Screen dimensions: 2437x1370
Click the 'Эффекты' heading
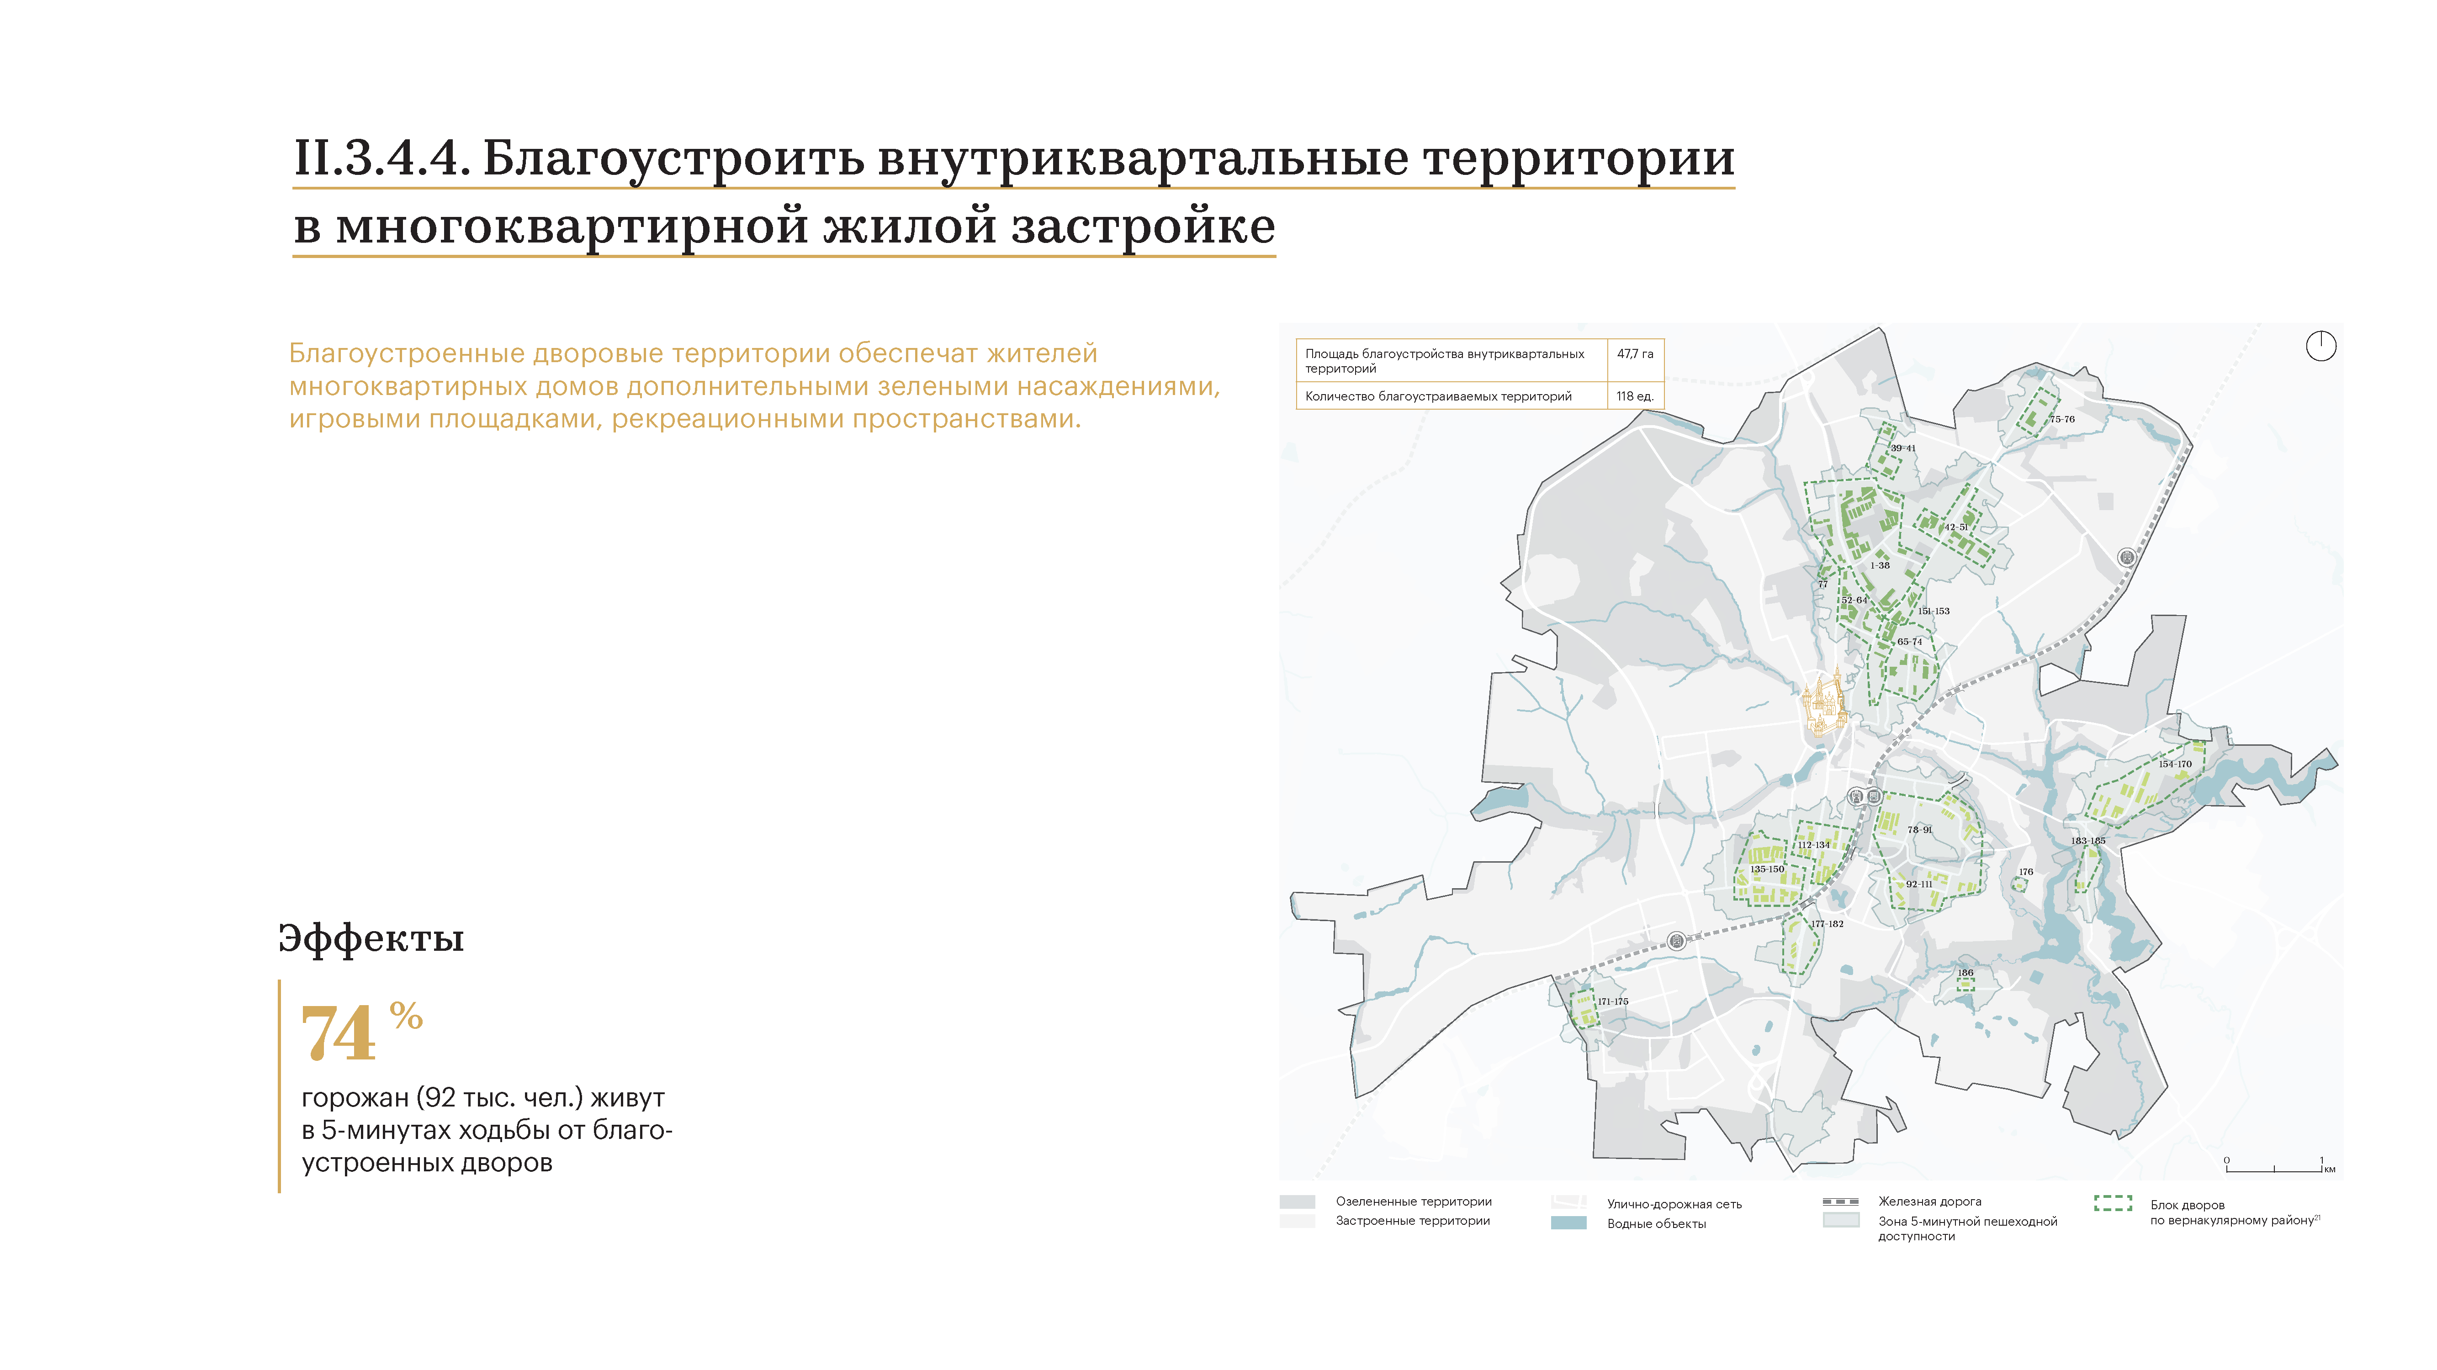371,938
